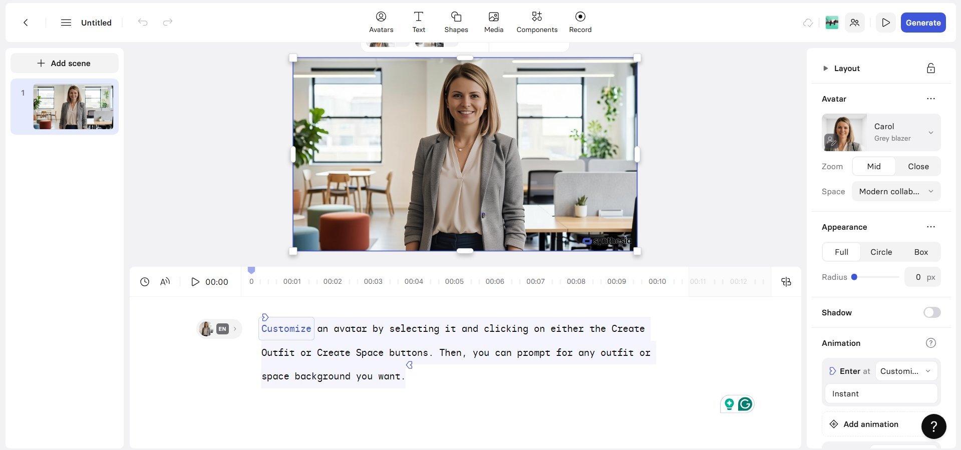Click the green lightbulb suggestion icon
The image size is (961, 450).
tap(729, 404)
